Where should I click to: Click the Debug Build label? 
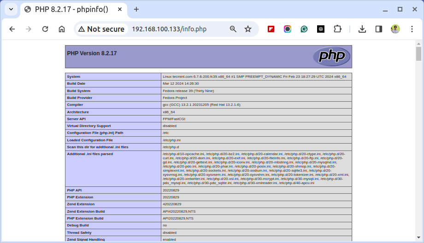(78, 226)
